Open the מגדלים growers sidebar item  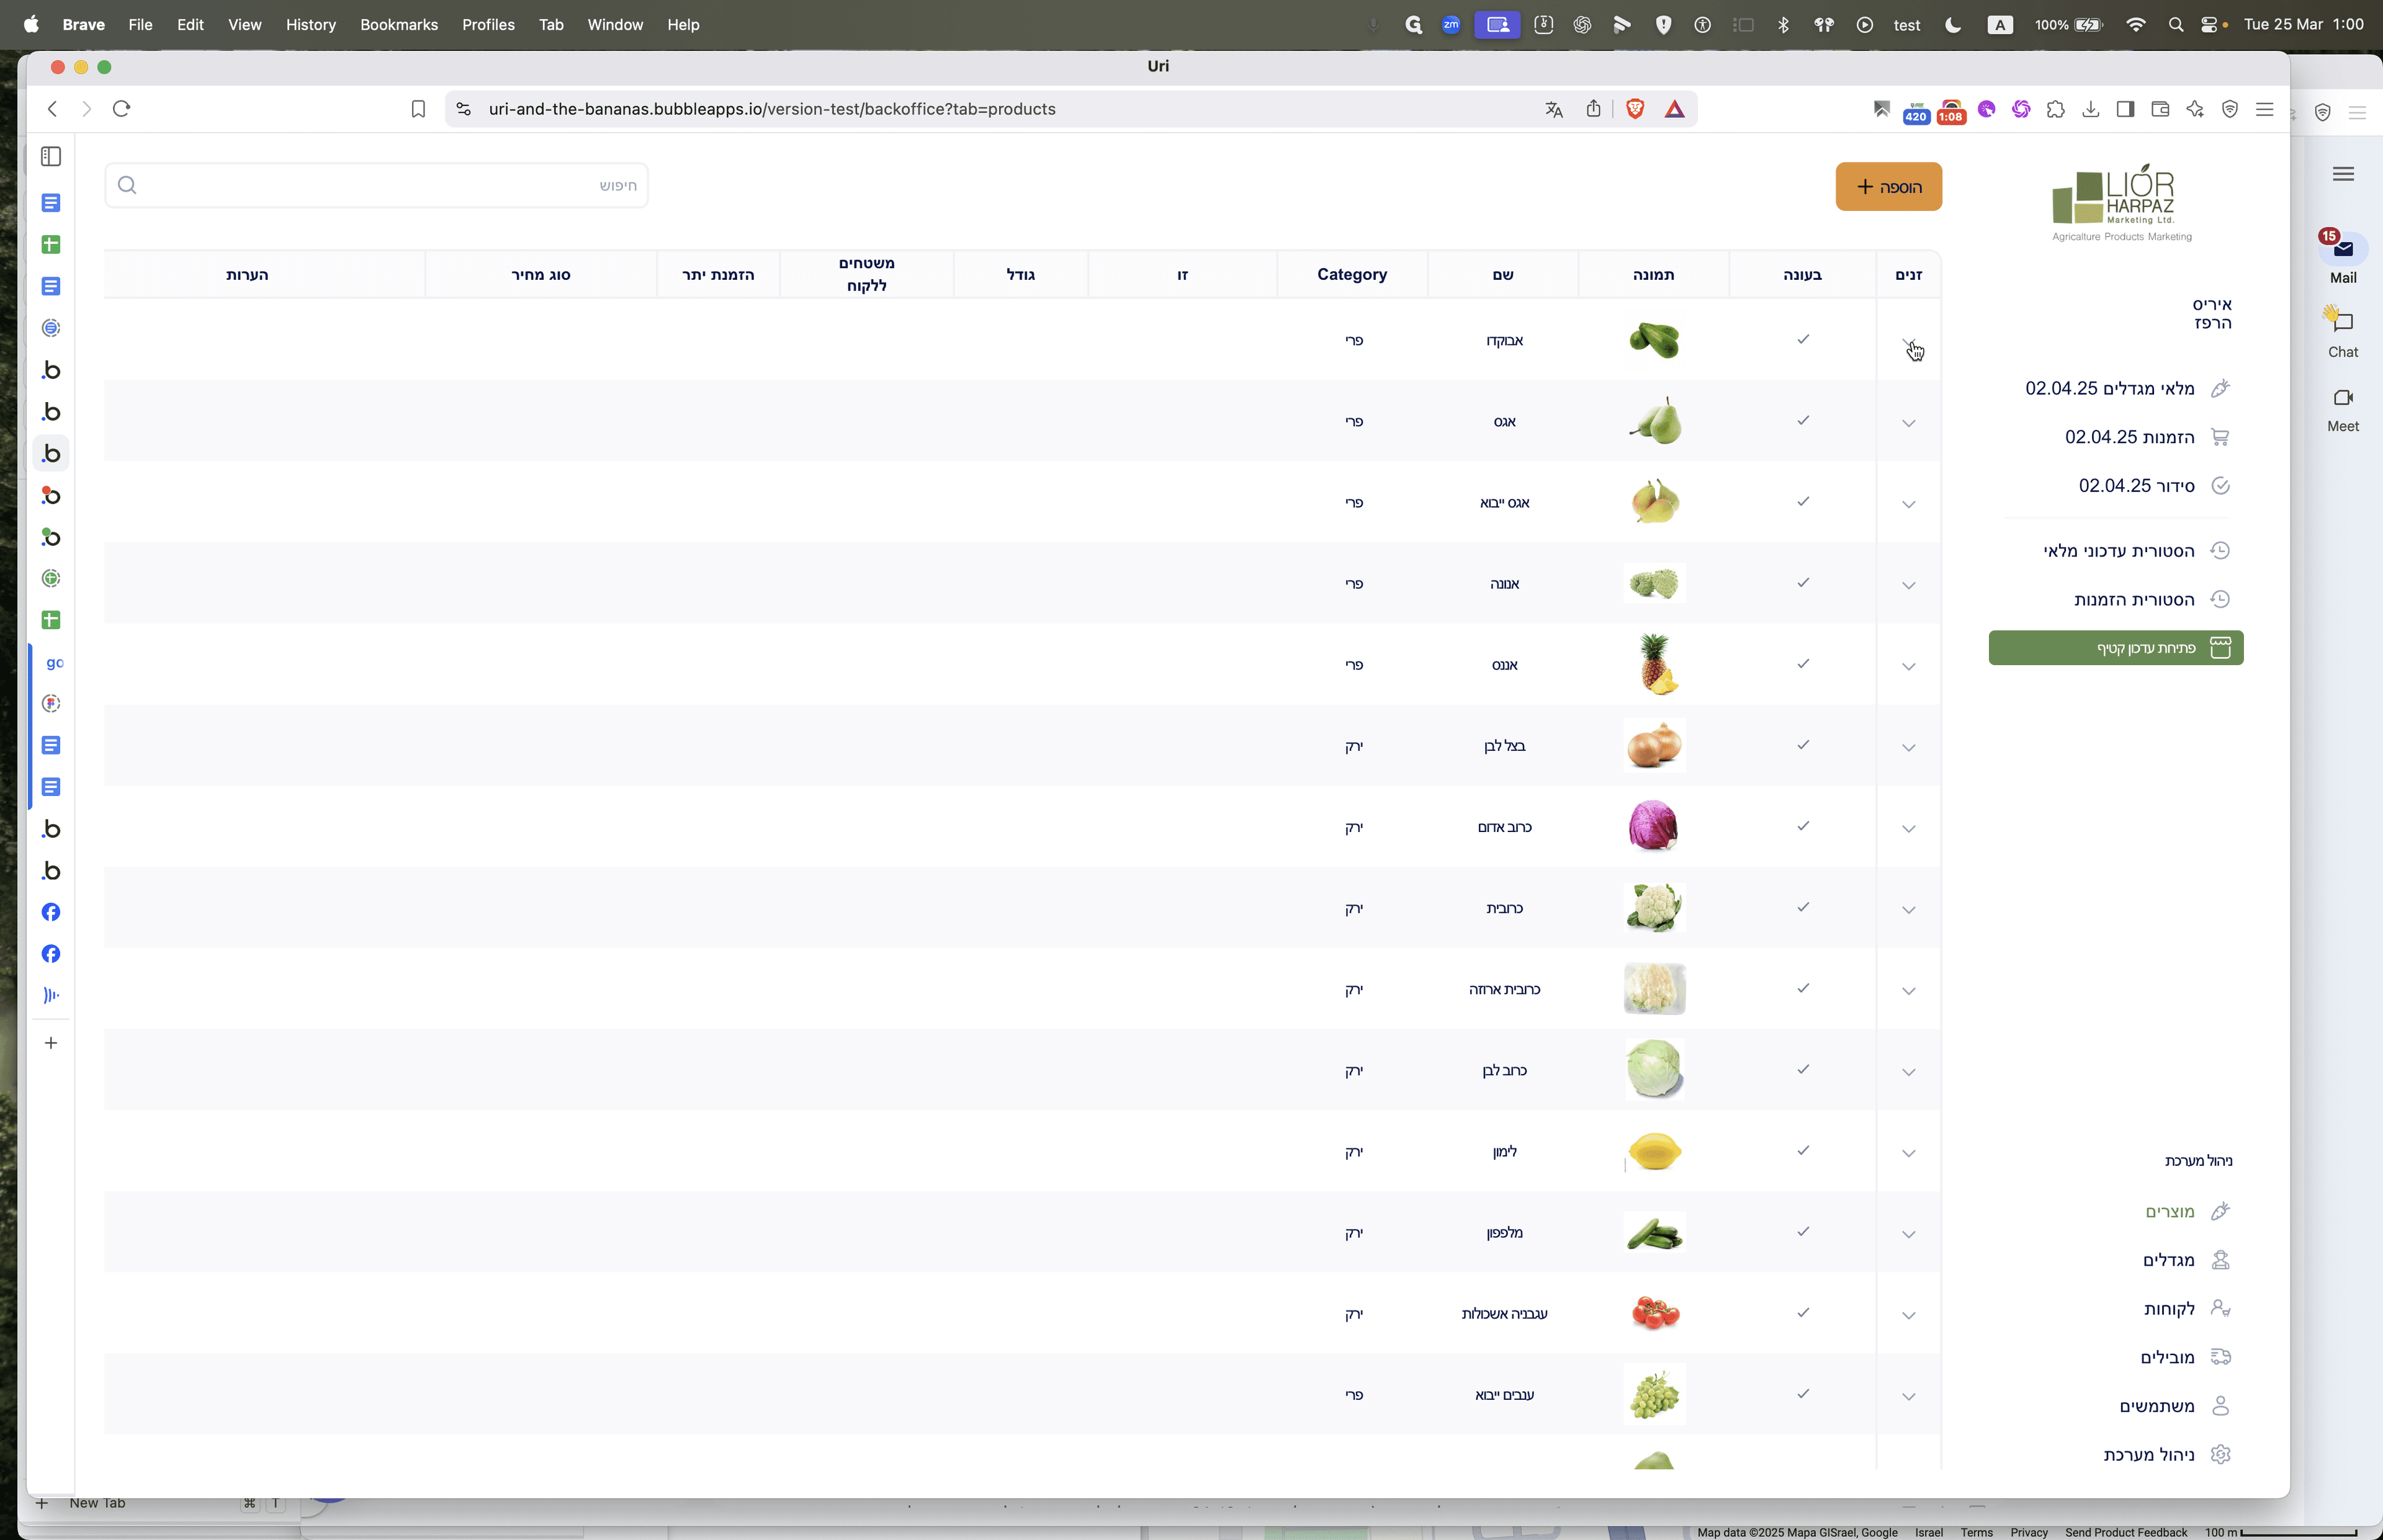click(2186, 1260)
